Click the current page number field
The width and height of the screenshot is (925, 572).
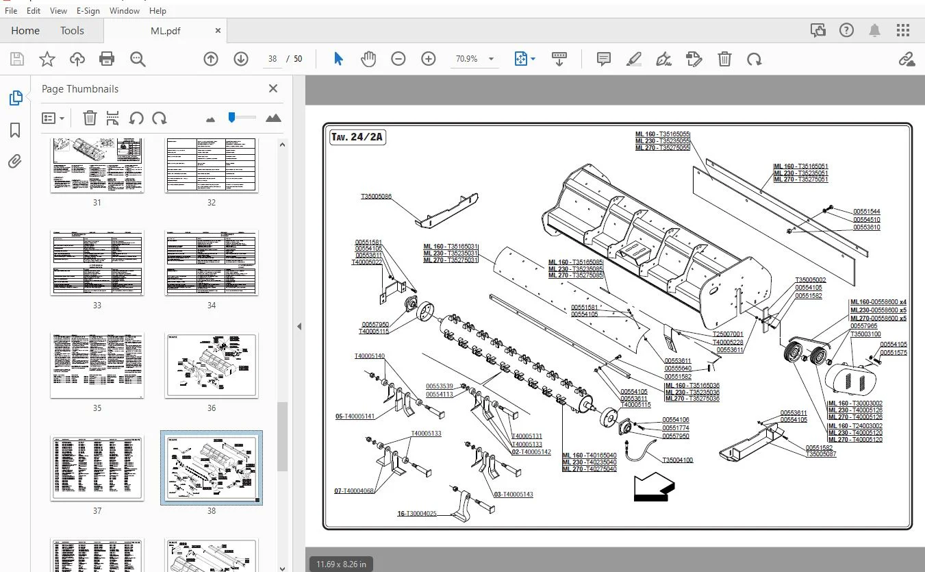(x=273, y=59)
